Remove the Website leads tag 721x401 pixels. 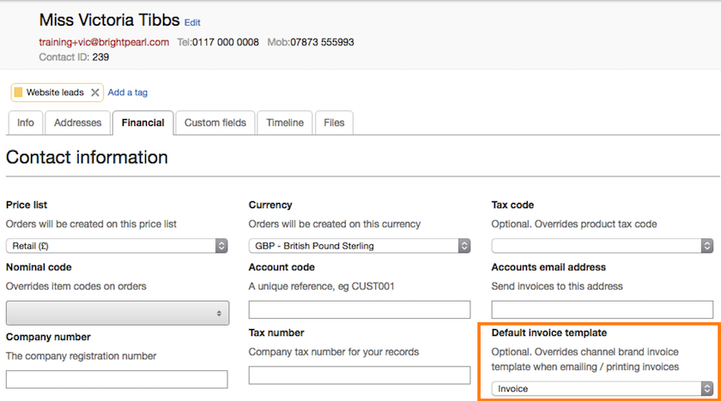click(x=95, y=93)
